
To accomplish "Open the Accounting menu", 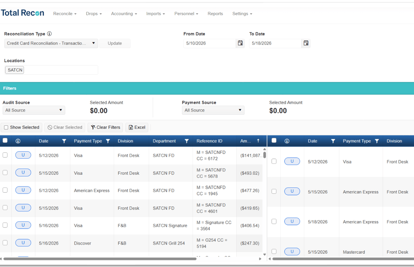I will pyautogui.click(x=124, y=14).
